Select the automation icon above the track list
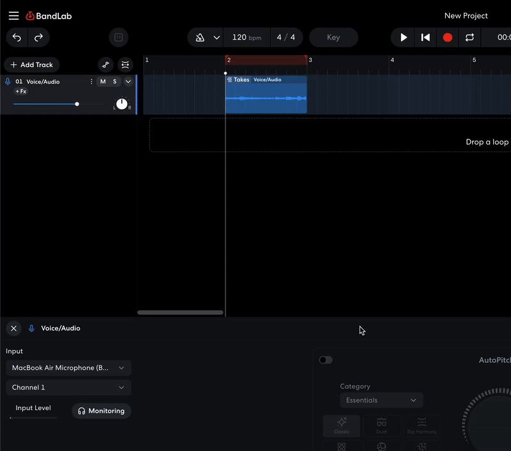 pyautogui.click(x=105, y=65)
